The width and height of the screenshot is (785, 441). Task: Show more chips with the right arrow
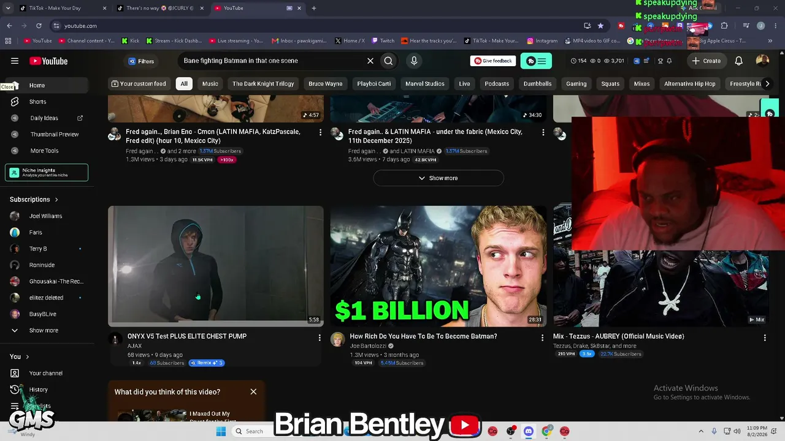pos(767,83)
